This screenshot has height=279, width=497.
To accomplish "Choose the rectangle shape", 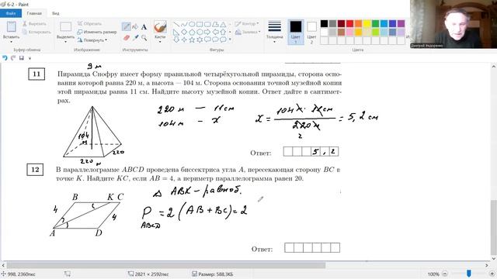I will (x=200, y=24).
